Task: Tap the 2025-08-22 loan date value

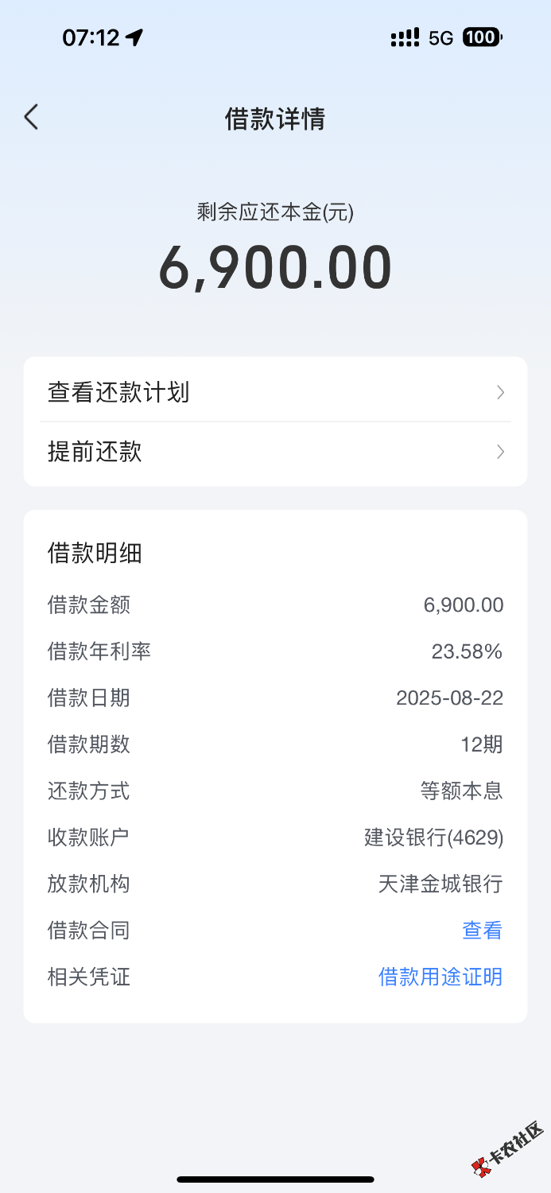Action: coord(449,698)
